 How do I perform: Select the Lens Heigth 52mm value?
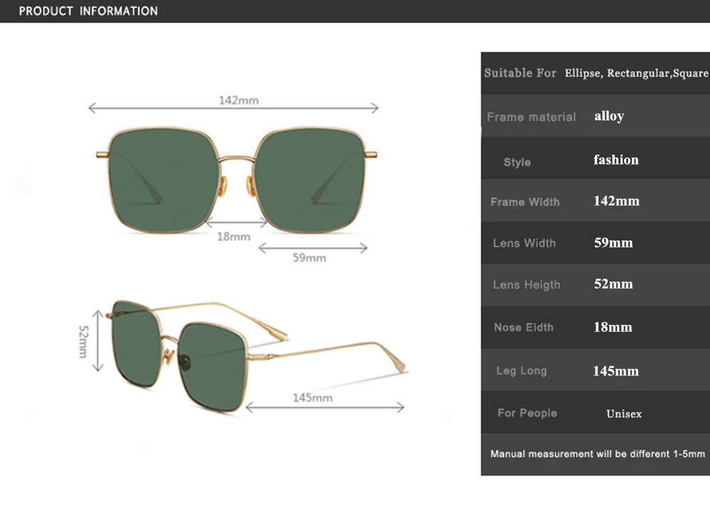tap(613, 284)
